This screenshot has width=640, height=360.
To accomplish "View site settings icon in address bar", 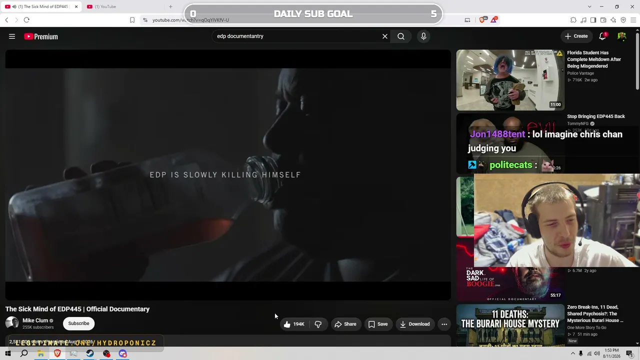I will (x=145, y=20).
